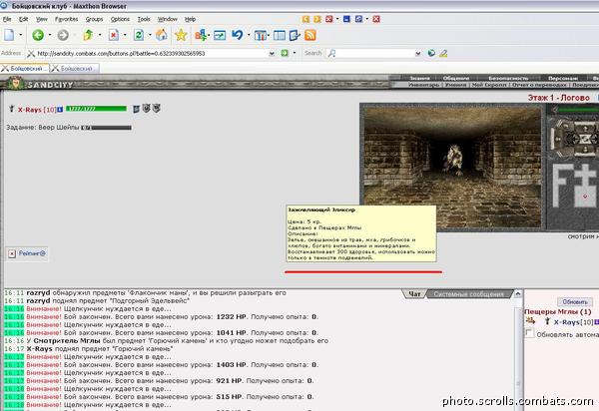Viewport: 599px width, 411px height.
Task: Open the Groups menu
Action: coord(94,19)
